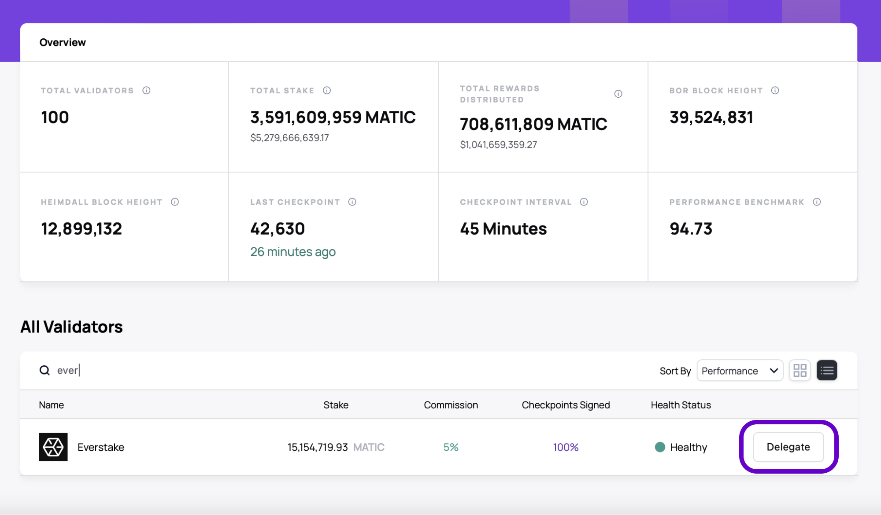Click Performance Benchmark info icon

817,202
